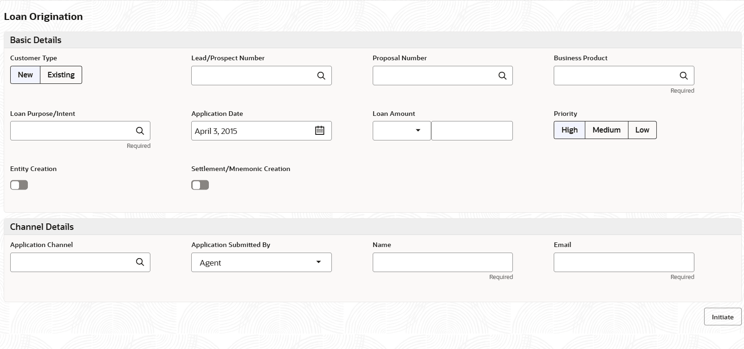Click the Application Channel search icon
Screen dimensions: 744x349
click(140, 262)
